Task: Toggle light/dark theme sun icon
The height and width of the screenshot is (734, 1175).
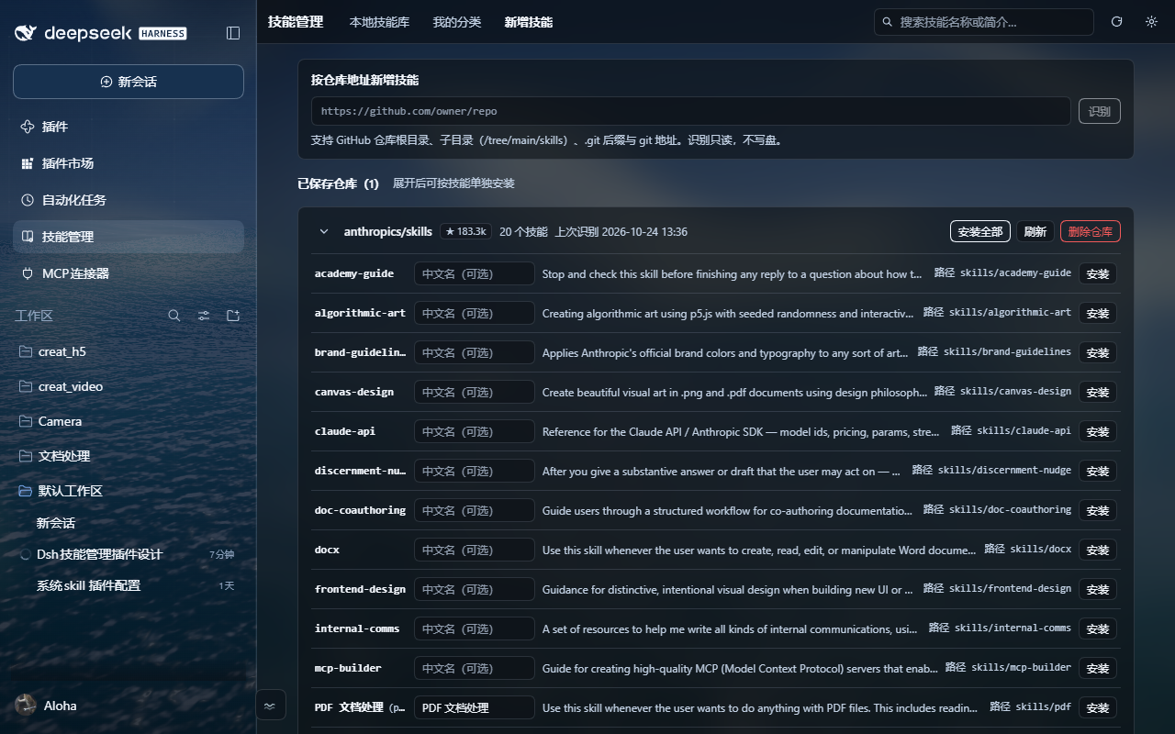Action: click(x=1151, y=22)
